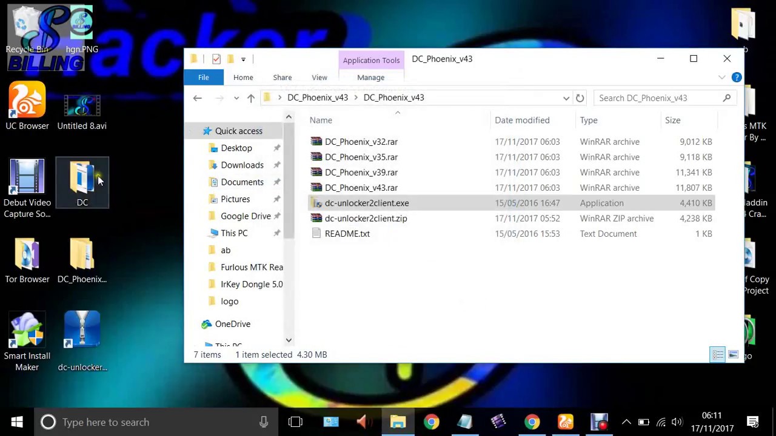Select Documents in navigation pane
The image size is (776, 436).
(x=242, y=182)
